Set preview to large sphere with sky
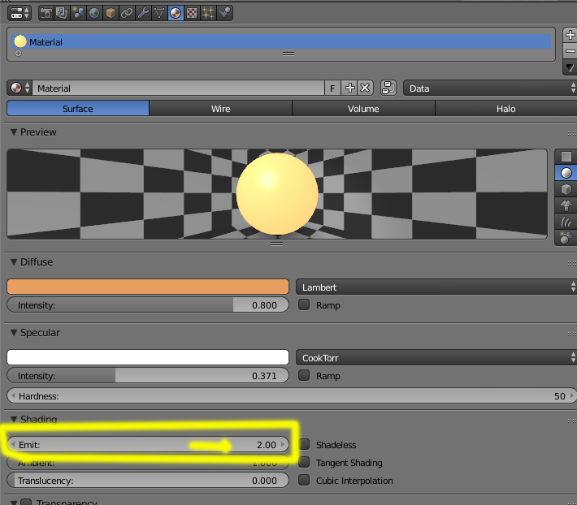Screen dimensions: 577x505 pos(566,238)
